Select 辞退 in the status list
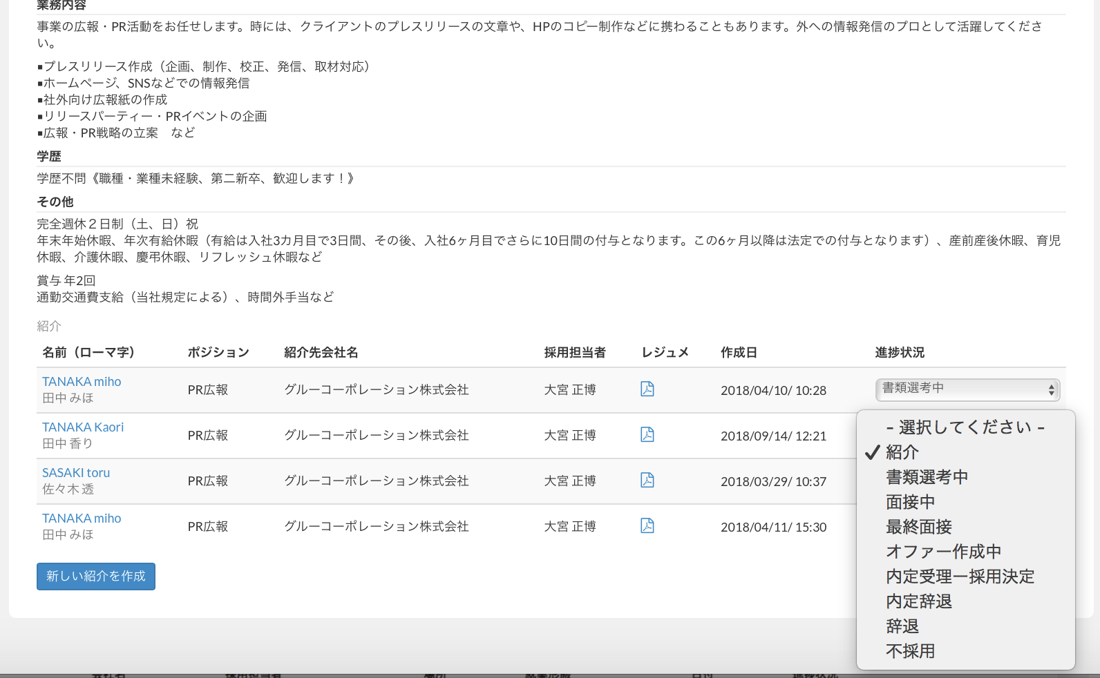Image resolution: width=1100 pixels, height=678 pixels. point(902,626)
